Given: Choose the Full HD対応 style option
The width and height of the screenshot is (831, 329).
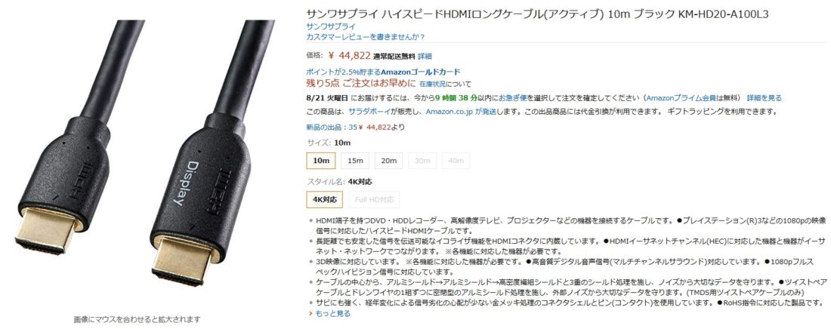Looking at the screenshot, I should (x=374, y=200).
